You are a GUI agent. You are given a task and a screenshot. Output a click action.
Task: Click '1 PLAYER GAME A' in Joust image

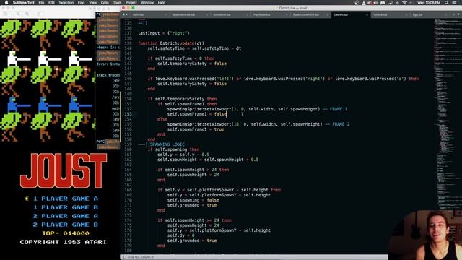(x=66, y=199)
